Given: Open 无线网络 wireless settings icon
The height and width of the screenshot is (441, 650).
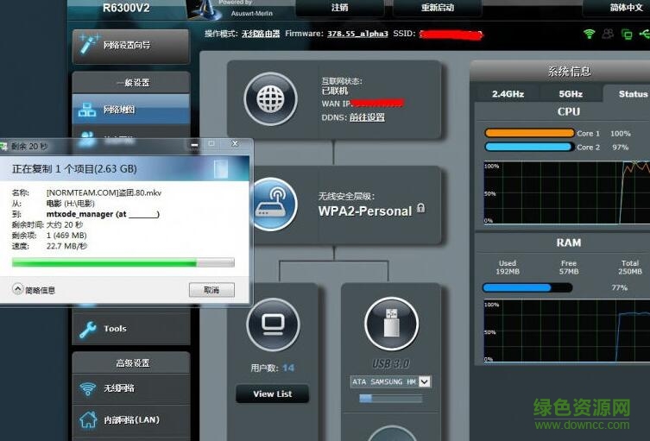Looking at the screenshot, I should [87, 388].
